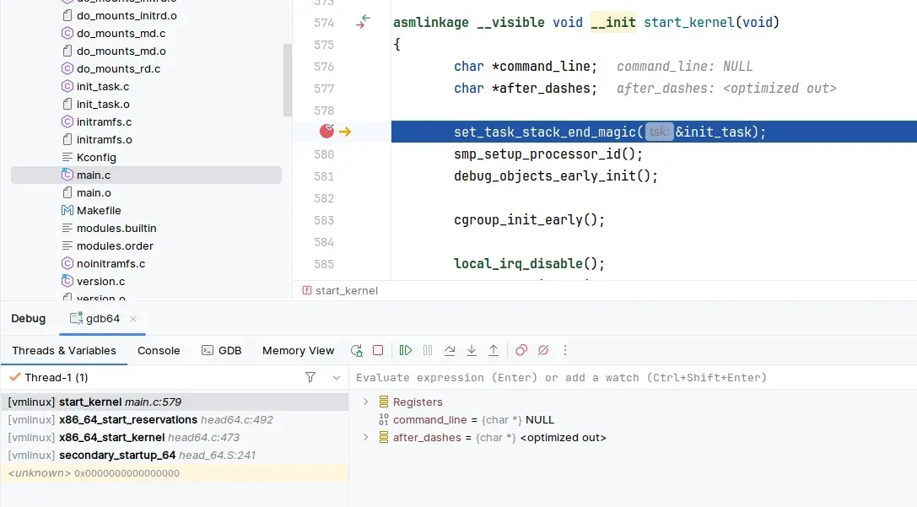Select the Debug tool window title
The height and width of the screenshot is (507, 917).
point(28,319)
